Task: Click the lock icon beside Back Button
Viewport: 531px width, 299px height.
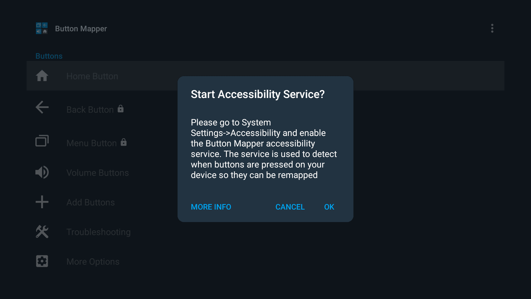Action: pyautogui.click(x=121, y=109)
